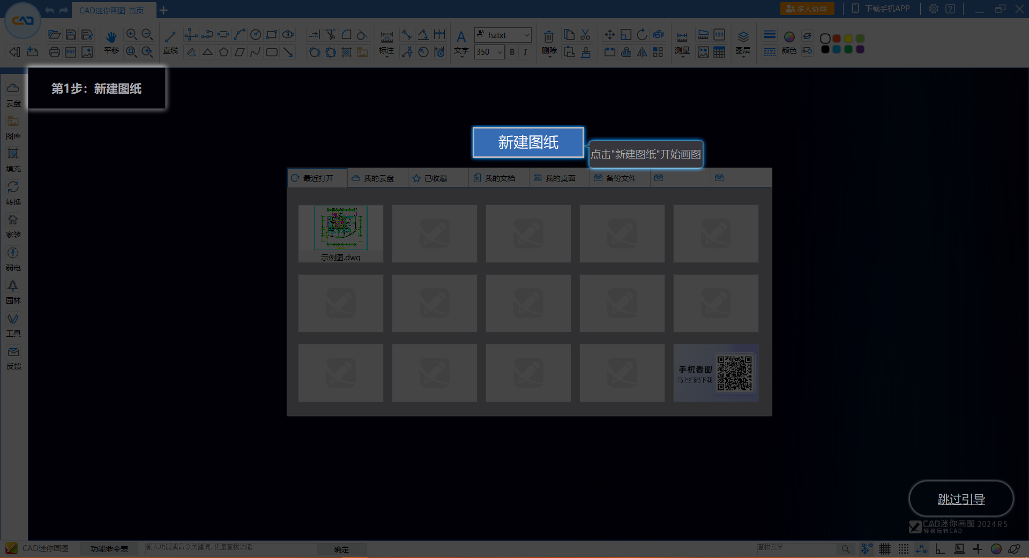This screenshot has height=558, width=1029.
Task: Click the Export to PDF icon
Action: click(71, 52)
